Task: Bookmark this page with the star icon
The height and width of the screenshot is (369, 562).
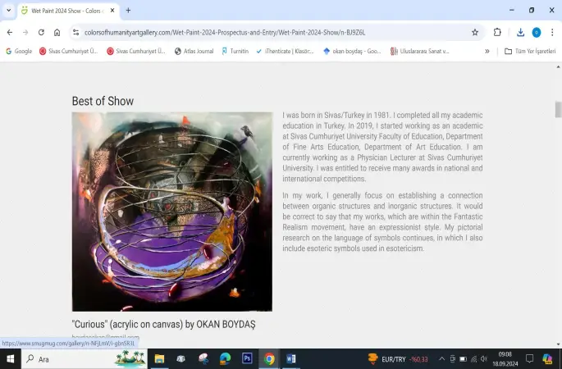Action: coord(475,32)
